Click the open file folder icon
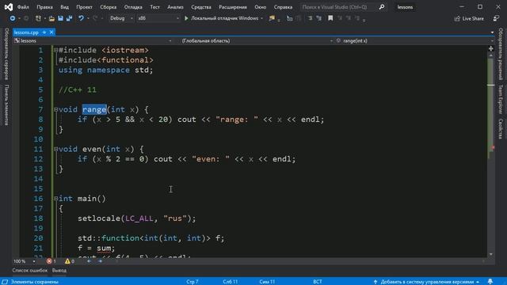 [x=51, y=18]
